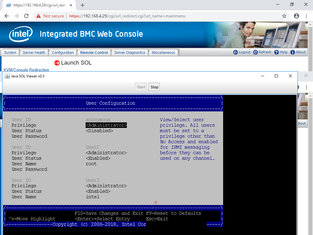
Task: Click the 'User2' ID value
Action: tap(93, 147)
